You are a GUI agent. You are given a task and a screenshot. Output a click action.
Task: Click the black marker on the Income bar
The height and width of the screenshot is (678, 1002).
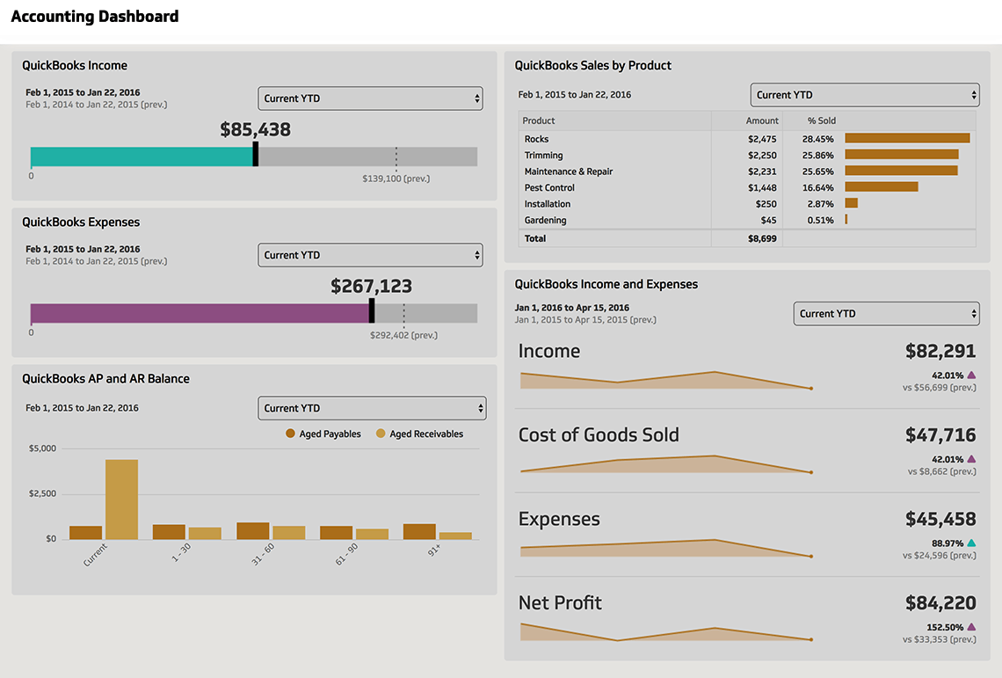click(x=256, y=155)
